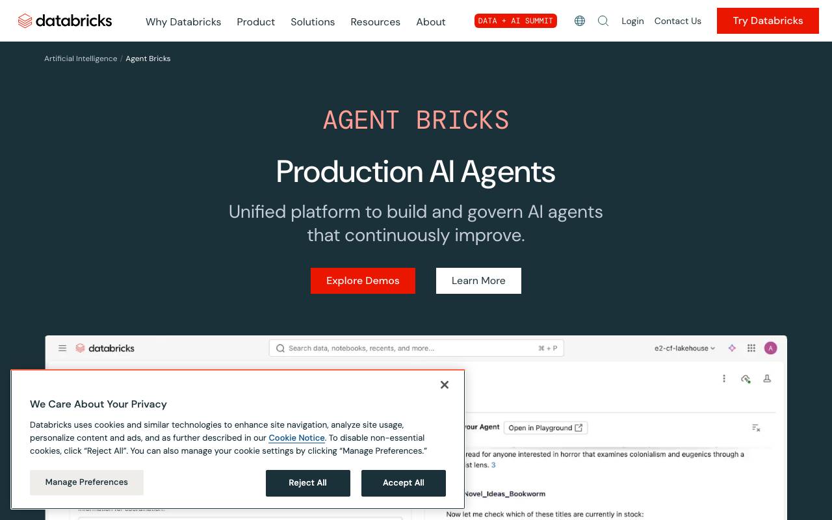Viewport: 832px width, 520px height.
Task: Click Agent Bricks breadcrumb
Action: click(x=148, y=58)
